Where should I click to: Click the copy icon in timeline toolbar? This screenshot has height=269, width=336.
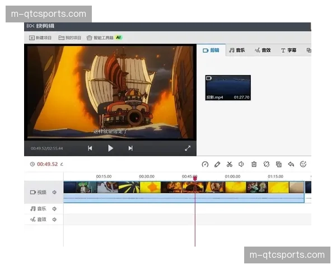279,164
